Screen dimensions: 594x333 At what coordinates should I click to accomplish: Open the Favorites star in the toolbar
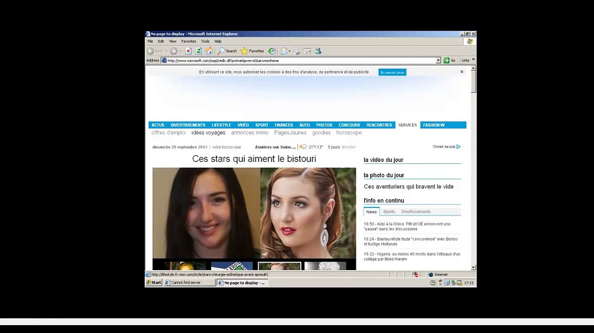[x=252, y=51]
